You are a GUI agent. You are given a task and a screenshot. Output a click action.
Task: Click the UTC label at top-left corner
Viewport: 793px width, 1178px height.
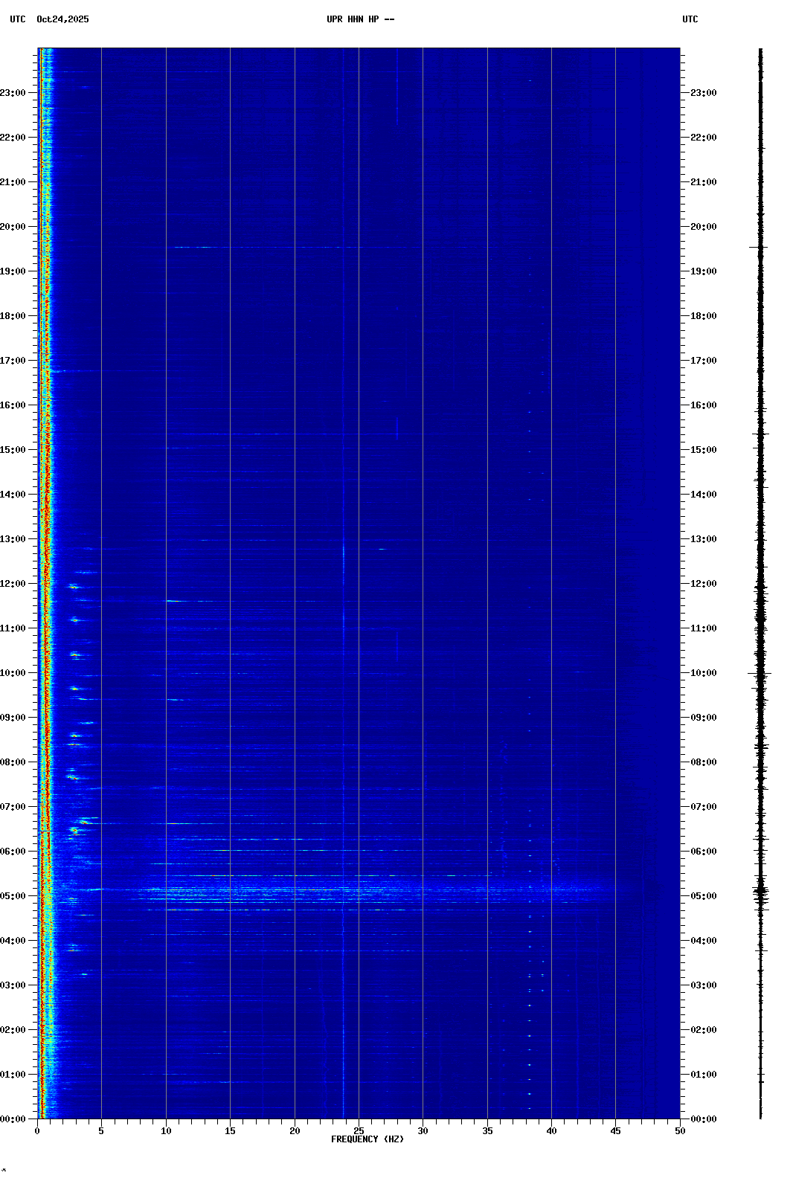click(17, 19)
